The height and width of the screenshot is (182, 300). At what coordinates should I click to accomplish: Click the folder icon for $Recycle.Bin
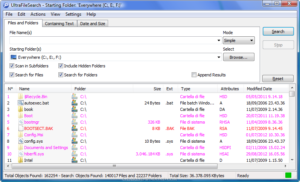[x=20, y=97]
